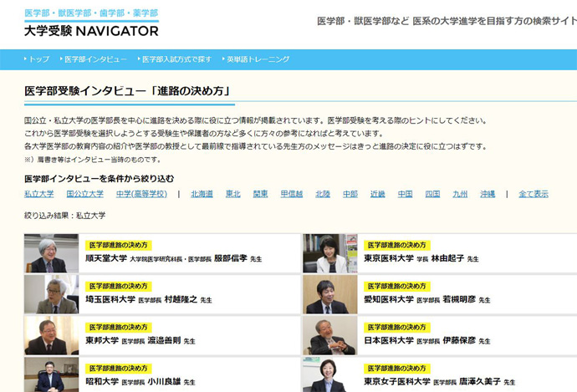Filter by the 中国 region

[x=405, y=194]
